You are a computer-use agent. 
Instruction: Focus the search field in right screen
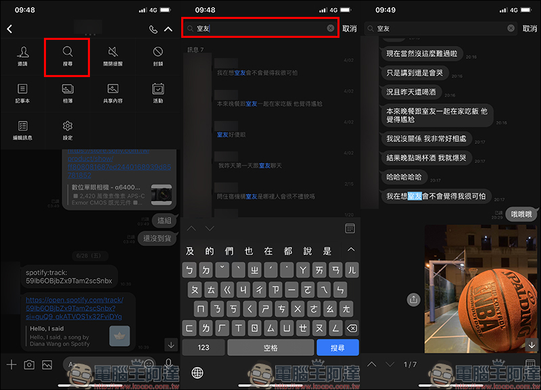[440, 28]
